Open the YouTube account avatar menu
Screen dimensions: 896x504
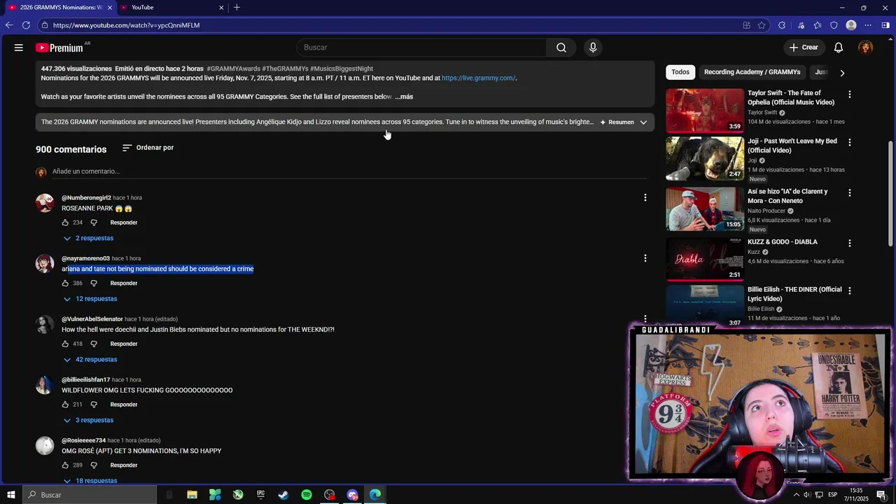(866, 48)
